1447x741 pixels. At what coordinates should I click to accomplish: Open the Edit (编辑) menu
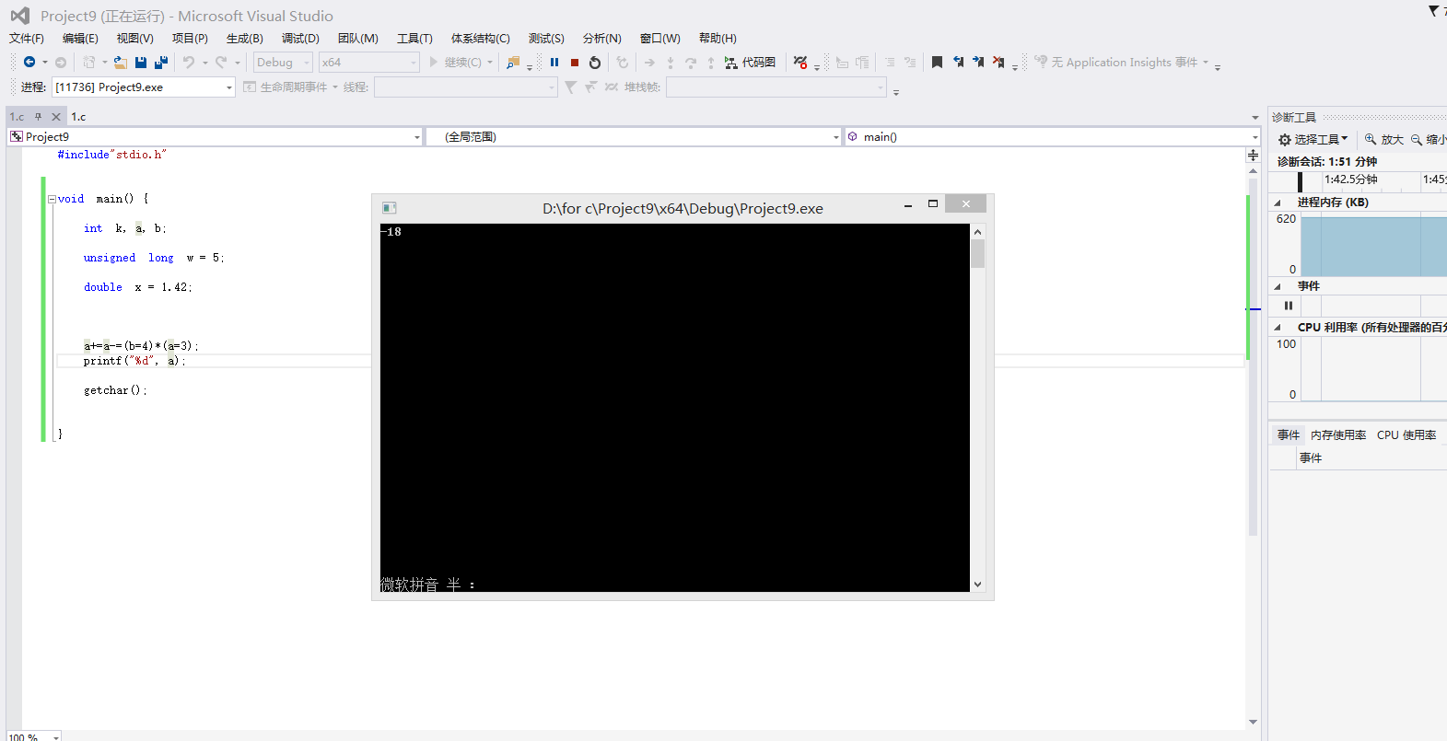pyautogui.click(x=80, y=39)
